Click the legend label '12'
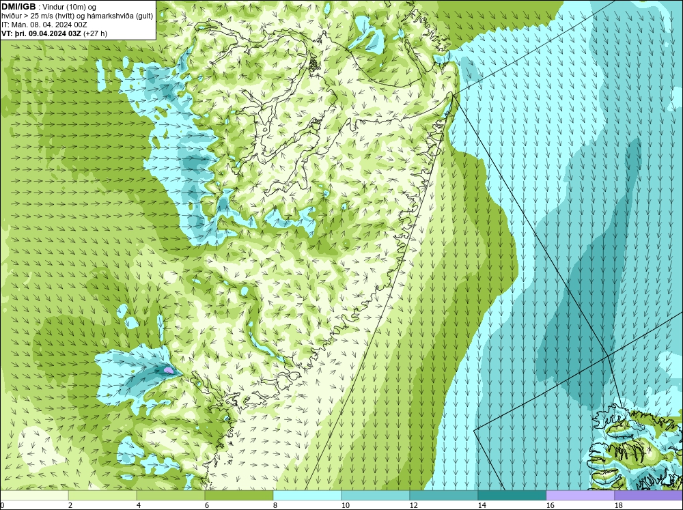Image resolution: width=683 pixels, height=510 pixels. (414, 505)
